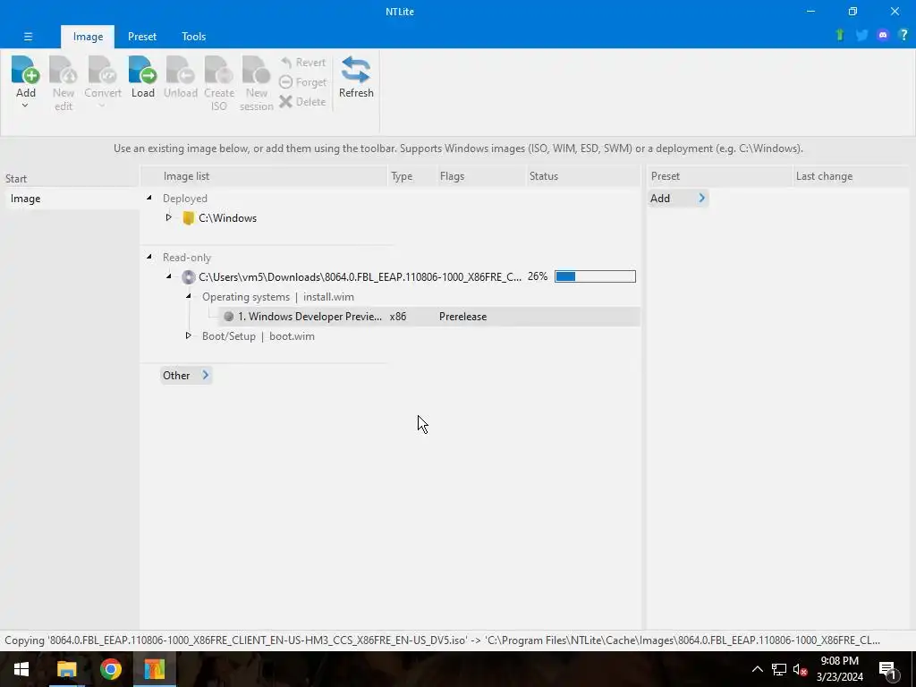Click the Create ISO icon
The width and height of the screenshot is (916, 687).
218,70
